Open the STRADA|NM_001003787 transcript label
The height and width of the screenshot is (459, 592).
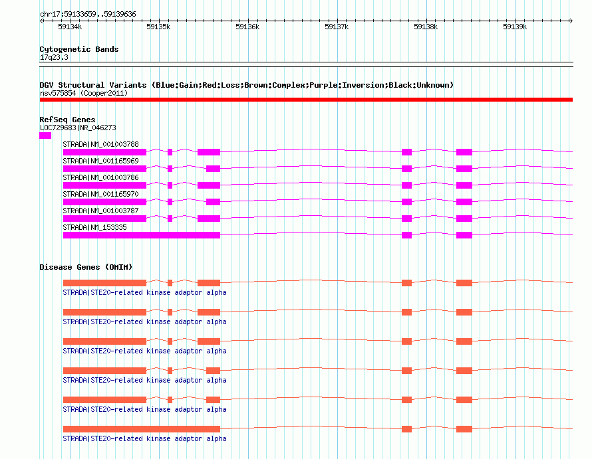[x=101, y=211]
